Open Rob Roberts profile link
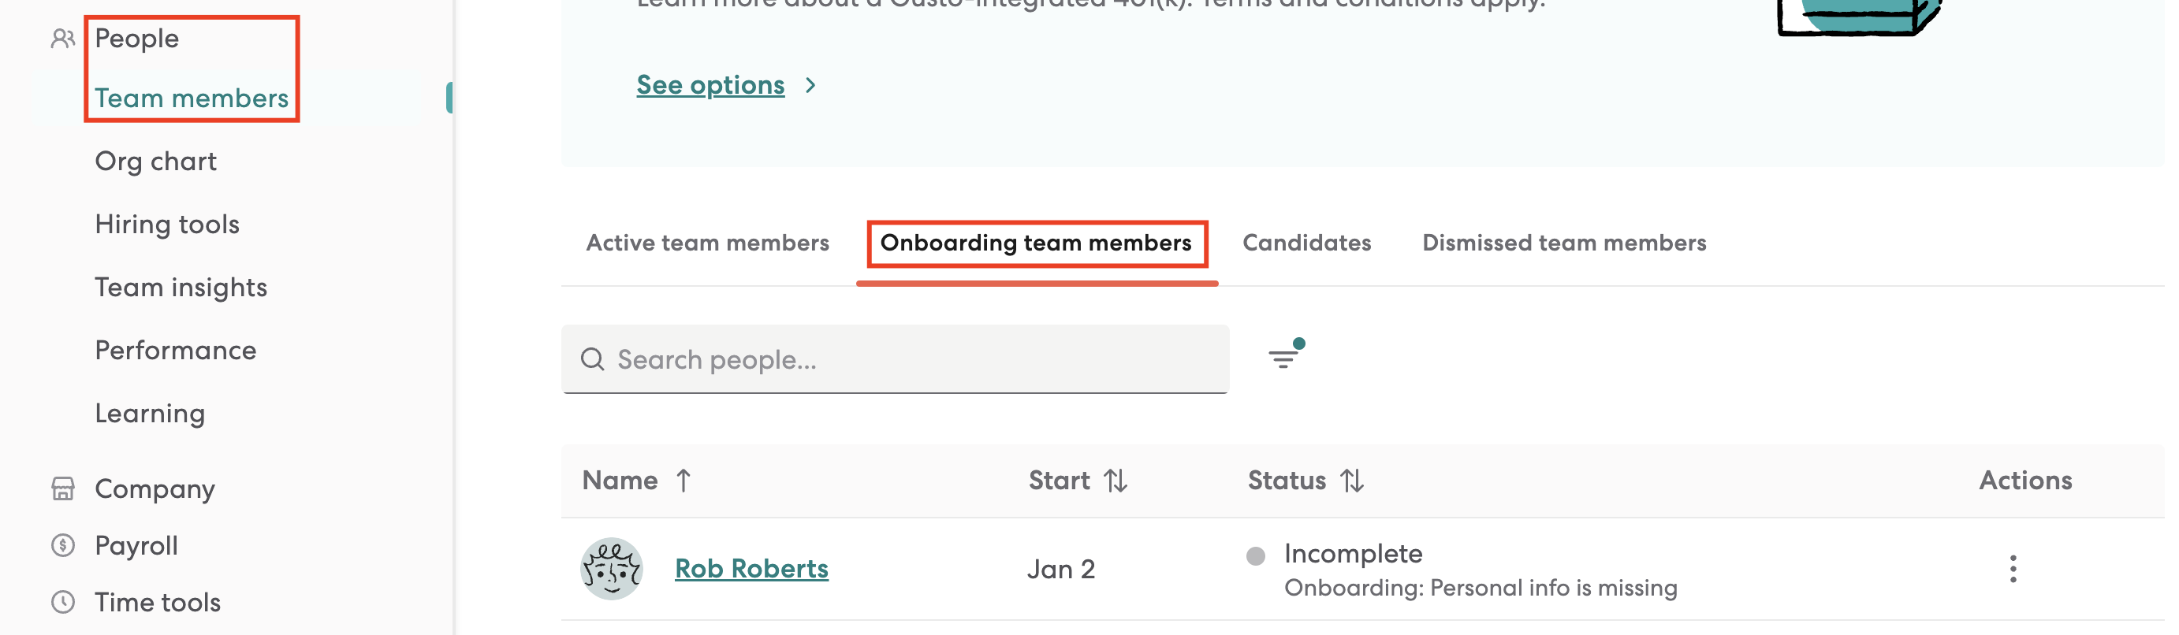This screenshot has height=635, width=2179. 751,569
